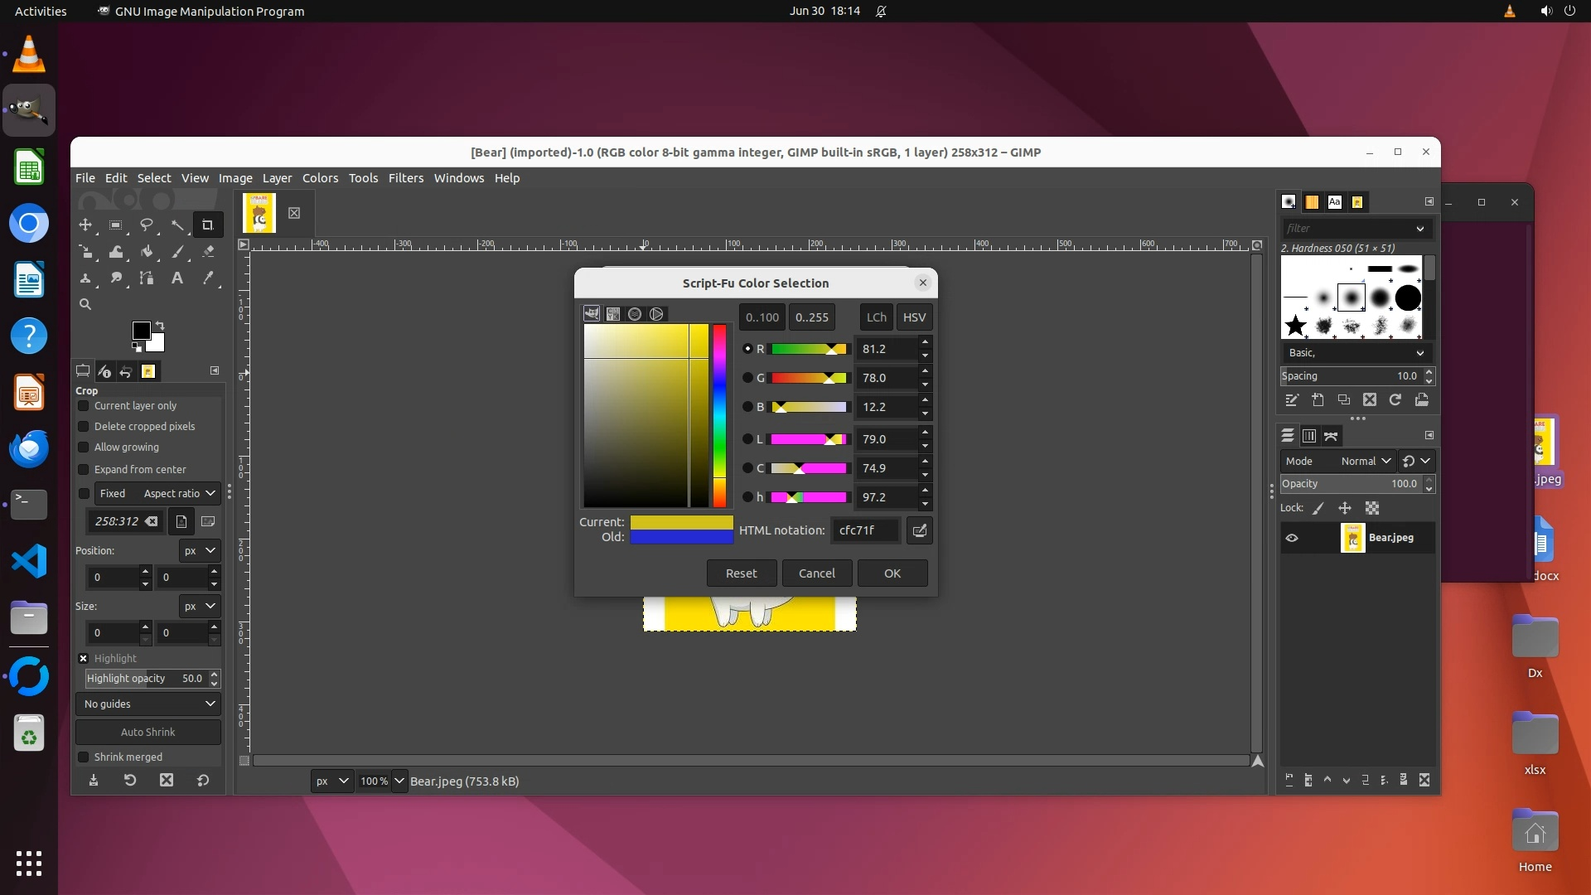Select the Color Picker eyedropper tool
Image resolution: width=1591 pixels, height=895 pixels.
point(208,278)
